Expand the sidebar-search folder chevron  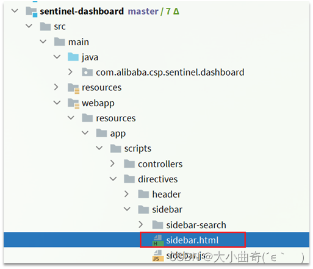(140, 224)
